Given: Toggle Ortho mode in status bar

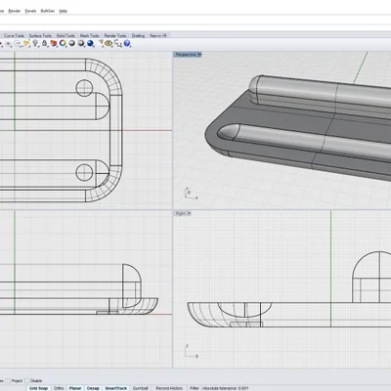Looking at the screenshot, I should [x=59, y=388].
